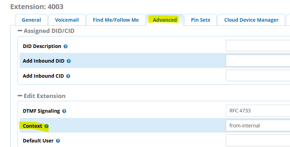Screen dimensions: 290x147
Task: Collapse the Assigned DID/CID section
Action: pos(20,31)
